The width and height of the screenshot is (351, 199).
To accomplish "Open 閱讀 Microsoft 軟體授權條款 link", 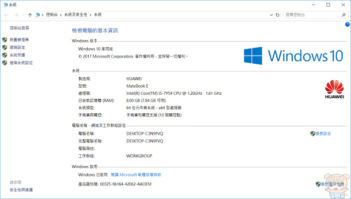I will 136,175.
